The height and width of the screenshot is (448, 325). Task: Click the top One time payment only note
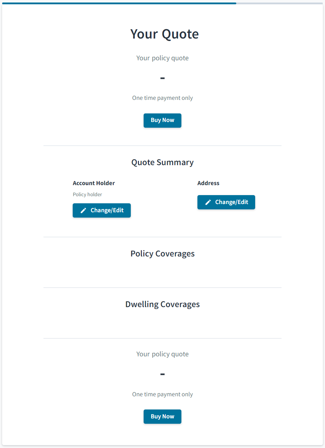coord(162,98)
